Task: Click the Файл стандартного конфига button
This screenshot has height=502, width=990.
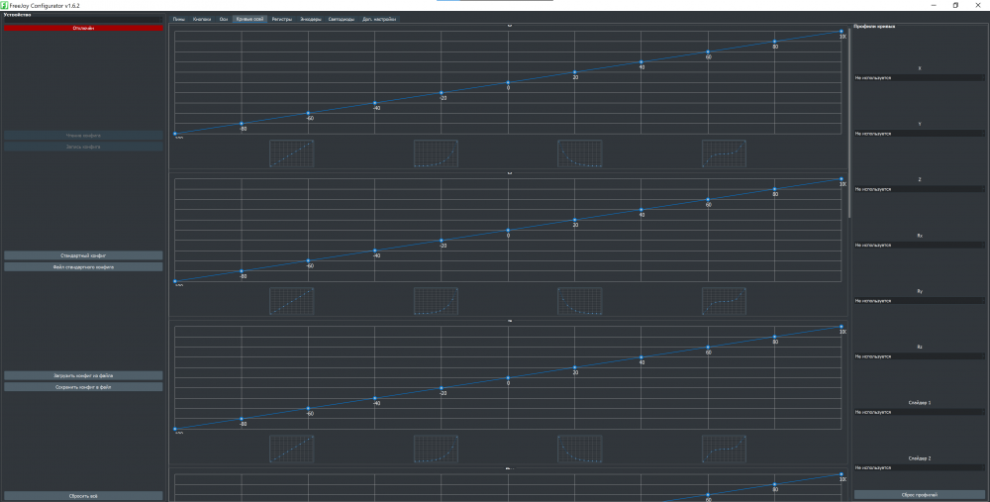Action: (83, 267)
